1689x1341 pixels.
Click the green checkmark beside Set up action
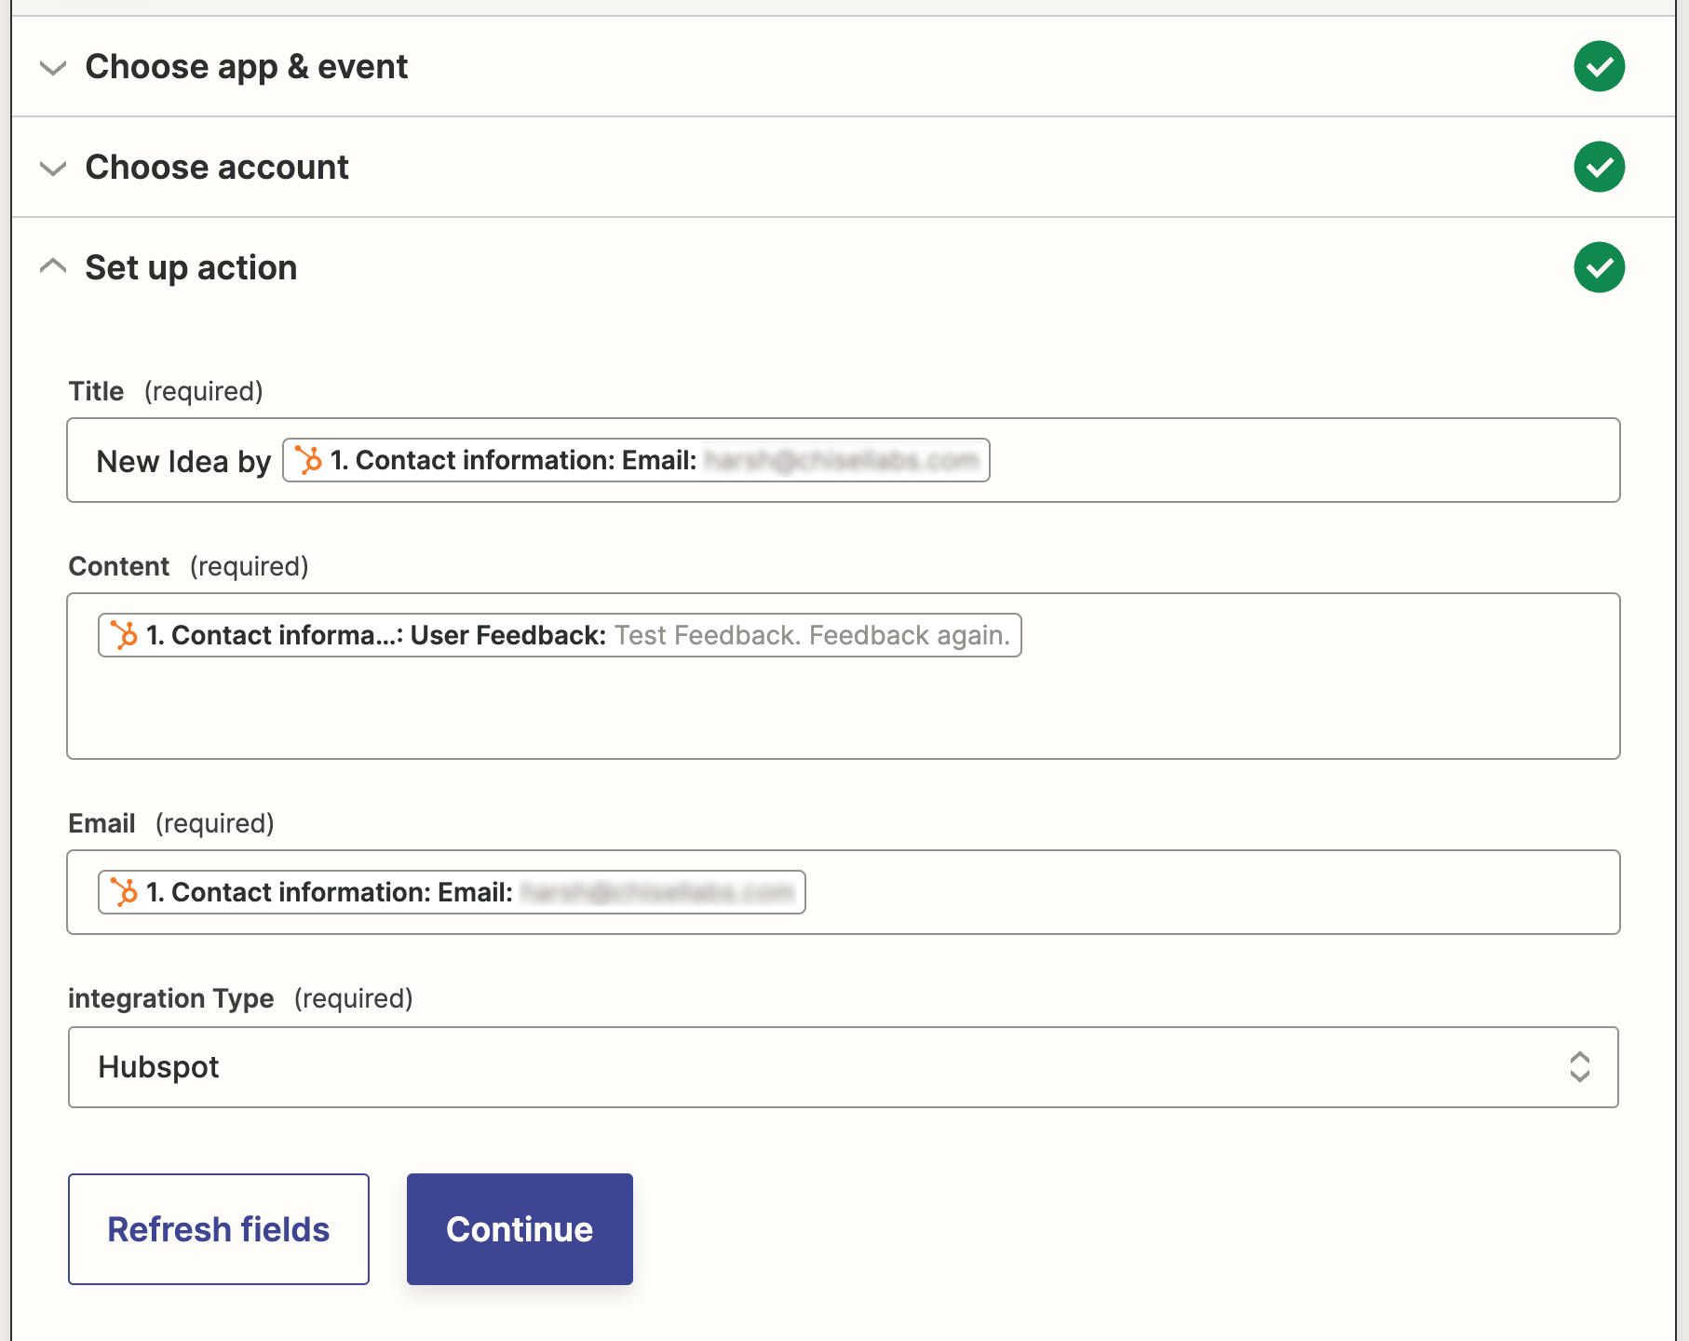coord(1599,267)
